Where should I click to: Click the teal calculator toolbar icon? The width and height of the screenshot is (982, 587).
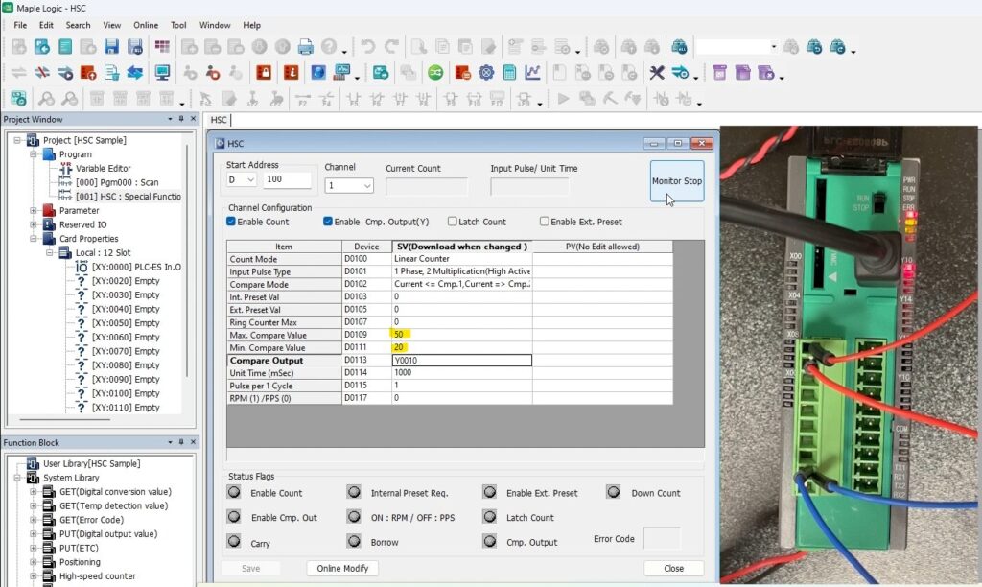509,73
